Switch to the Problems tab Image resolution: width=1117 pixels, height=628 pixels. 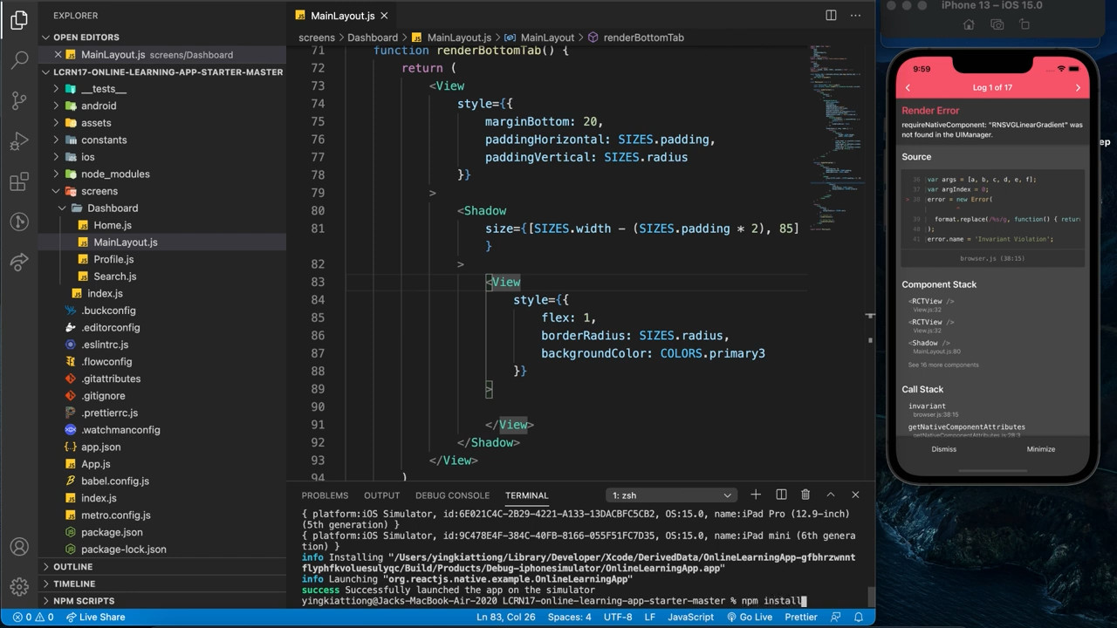tap(325, 495)
